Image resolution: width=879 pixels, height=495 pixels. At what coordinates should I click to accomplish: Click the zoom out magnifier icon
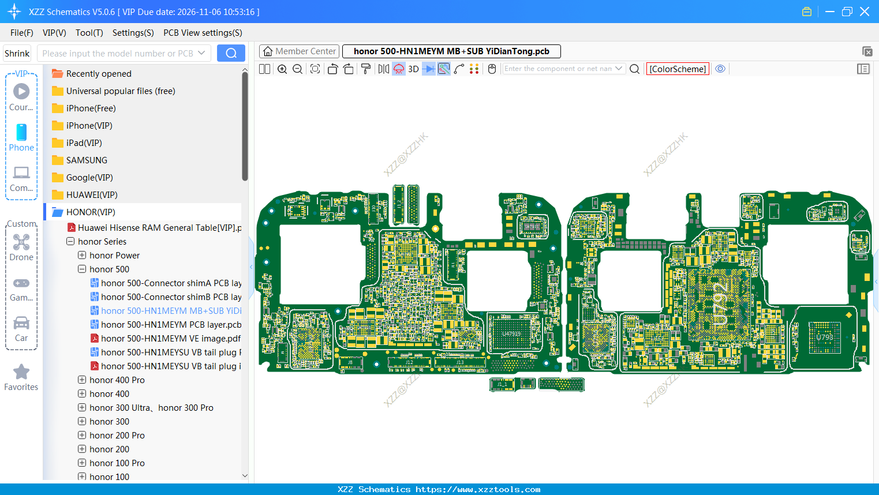click(x=298, y=69)
